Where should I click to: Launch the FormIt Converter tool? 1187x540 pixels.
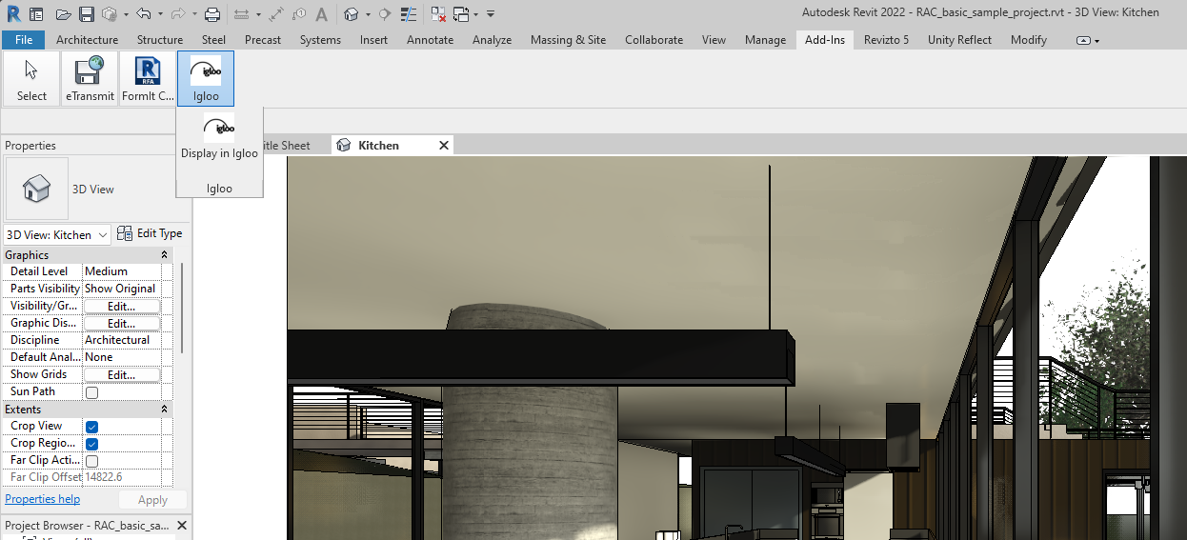point(148,78)
